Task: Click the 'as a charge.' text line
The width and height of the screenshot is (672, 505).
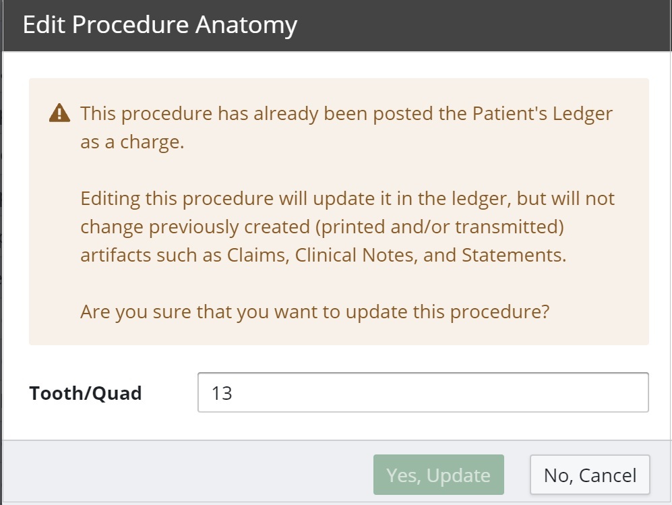Action: pos(132,143)
